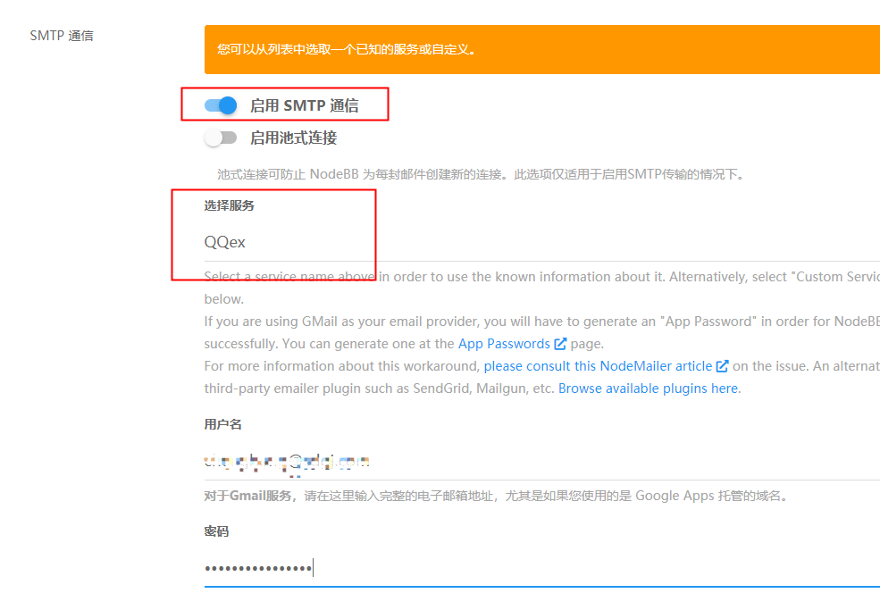Open external-link icon beside App Passwords

click(x=560, y=344)
